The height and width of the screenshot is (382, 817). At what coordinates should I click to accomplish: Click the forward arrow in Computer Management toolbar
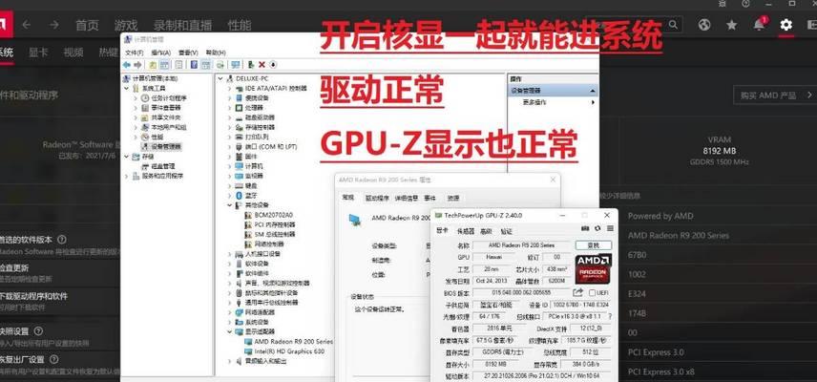[137, 65]
